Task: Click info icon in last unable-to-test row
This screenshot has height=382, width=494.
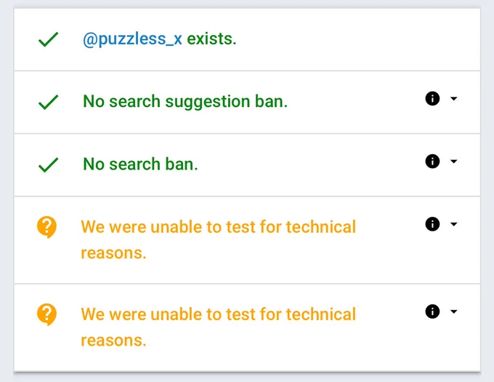Action: pos(432,311)
